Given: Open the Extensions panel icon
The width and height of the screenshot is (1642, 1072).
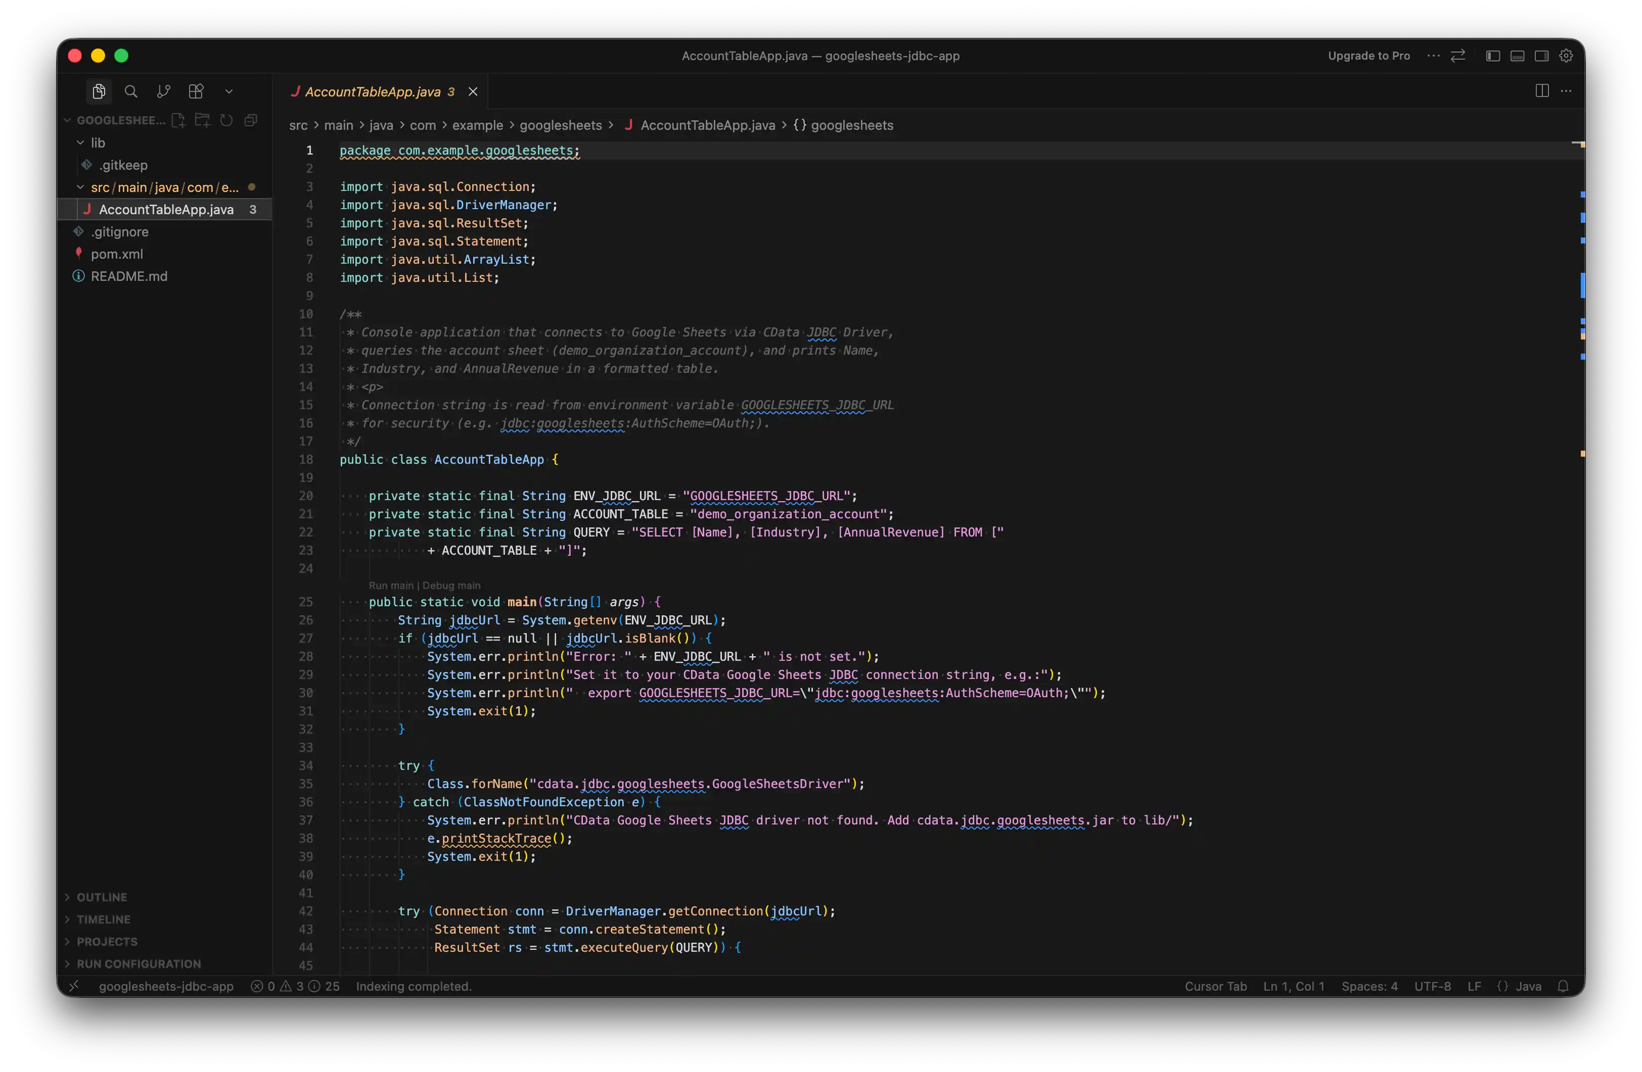Looking at the screenshot, I should pos(195,90).
